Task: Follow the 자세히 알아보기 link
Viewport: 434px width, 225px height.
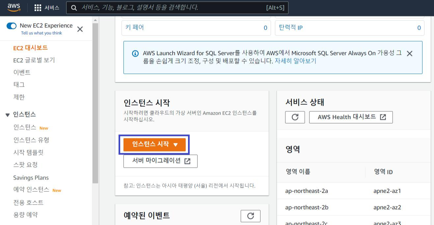Action: coord(295,61)
